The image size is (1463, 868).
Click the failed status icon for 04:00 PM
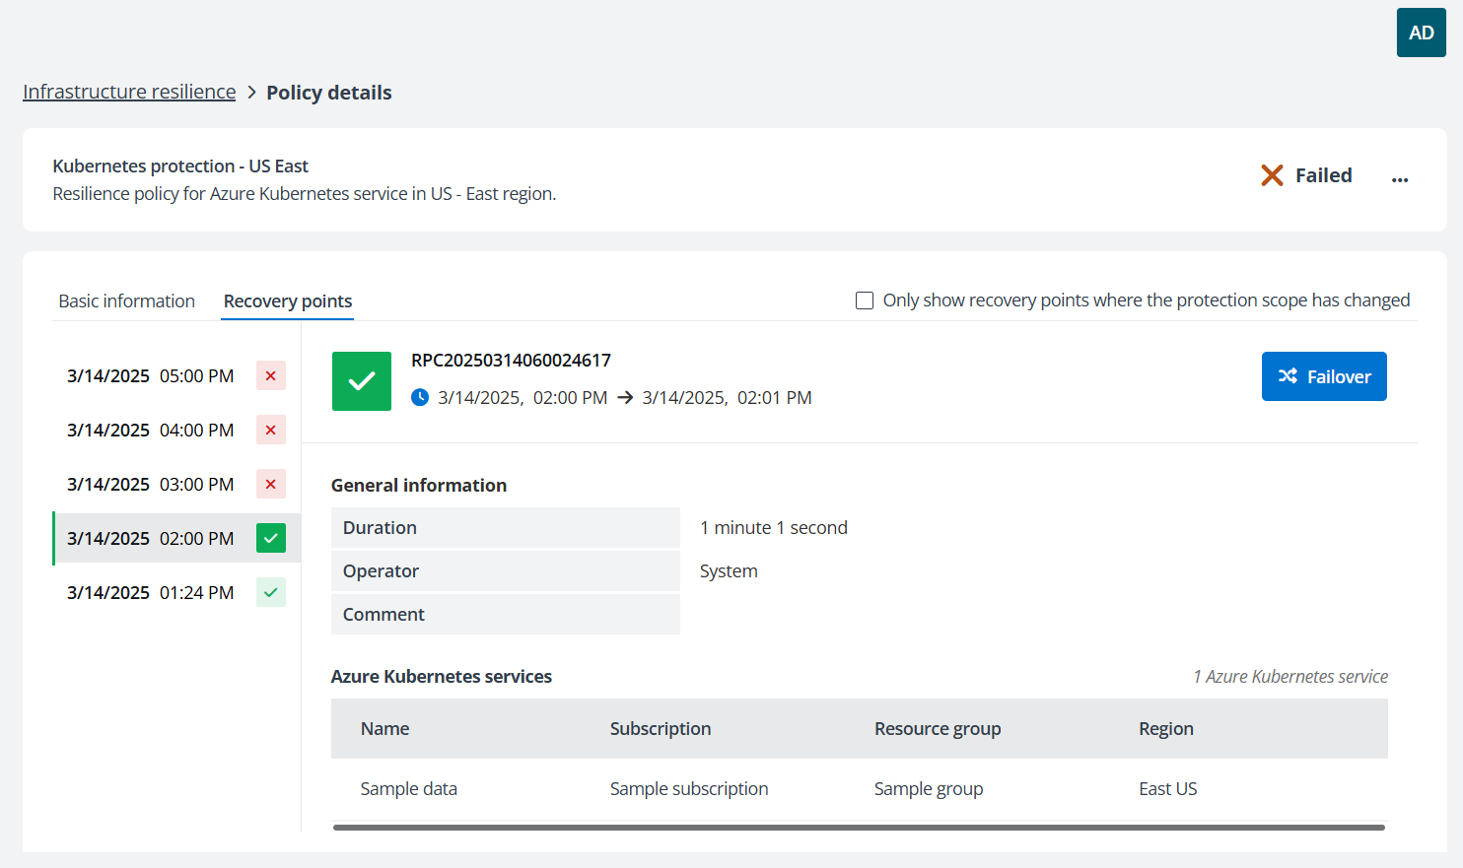270,431
